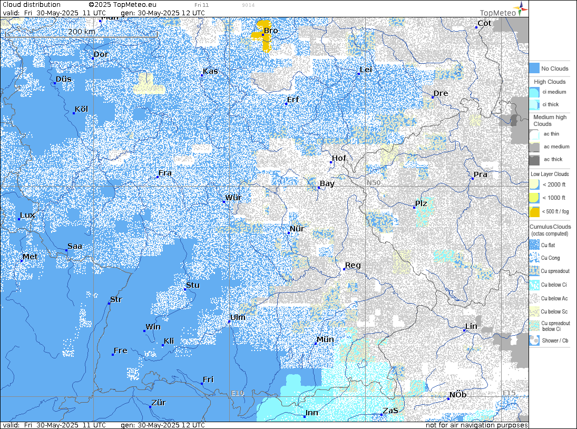Click 'not for air navigation purposes' footer text
The image size is (577, 429).
coord(477,425)
